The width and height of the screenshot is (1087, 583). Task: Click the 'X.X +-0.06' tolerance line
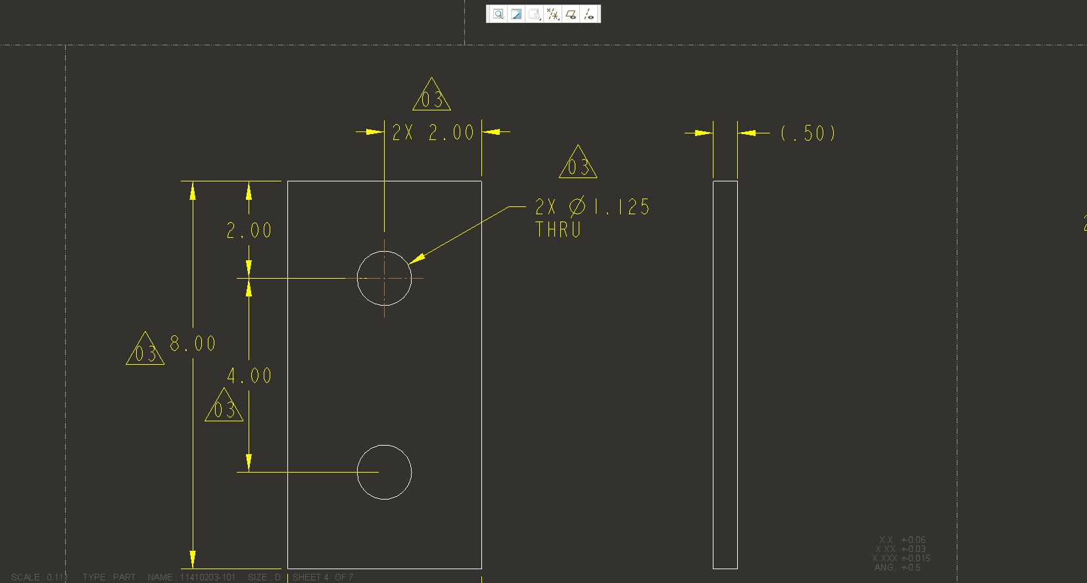[902, 540]
